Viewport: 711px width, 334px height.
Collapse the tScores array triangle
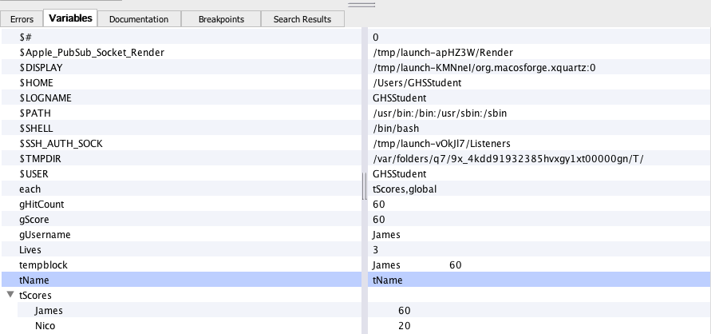pyautogui.click(x=10, y=295)
